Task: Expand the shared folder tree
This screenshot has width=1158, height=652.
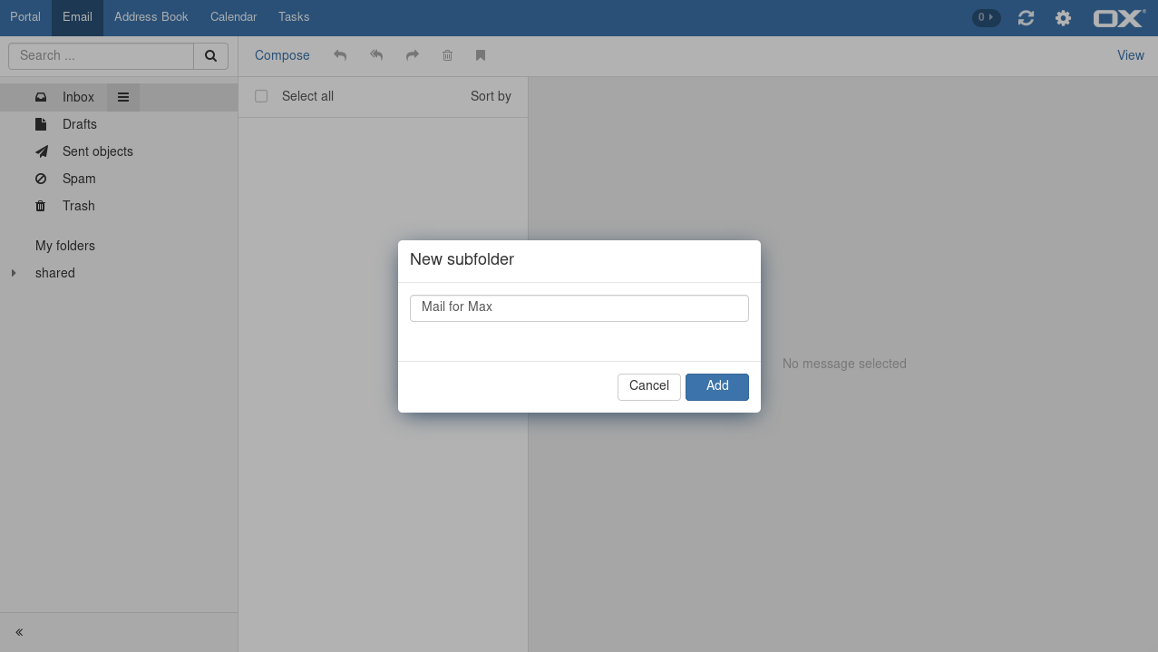Action: coord(14,273)
